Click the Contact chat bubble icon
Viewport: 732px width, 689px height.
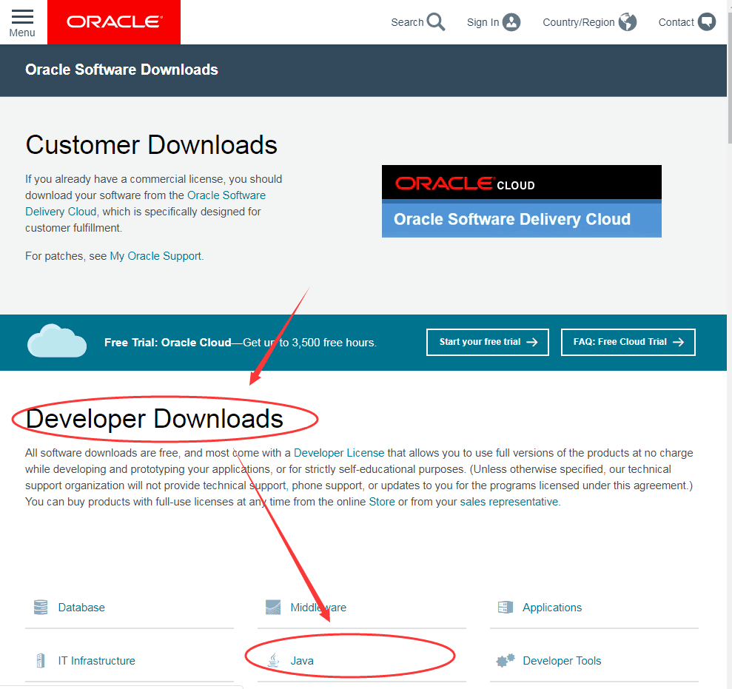[707, 21]
